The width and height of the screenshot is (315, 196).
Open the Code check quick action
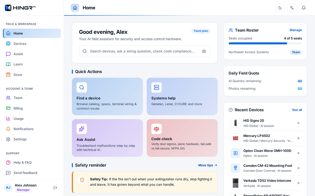pos(182,138)
